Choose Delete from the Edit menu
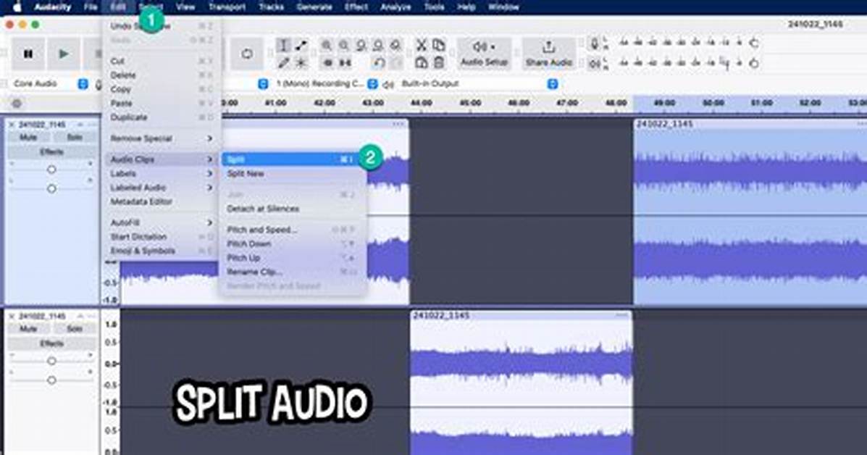867x455 pixels. [162, 75]
